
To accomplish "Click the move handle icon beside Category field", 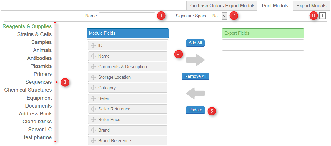I will [93, 88].
